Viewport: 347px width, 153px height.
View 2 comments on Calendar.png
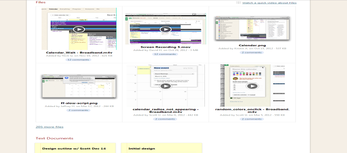[x=251, y=52]
